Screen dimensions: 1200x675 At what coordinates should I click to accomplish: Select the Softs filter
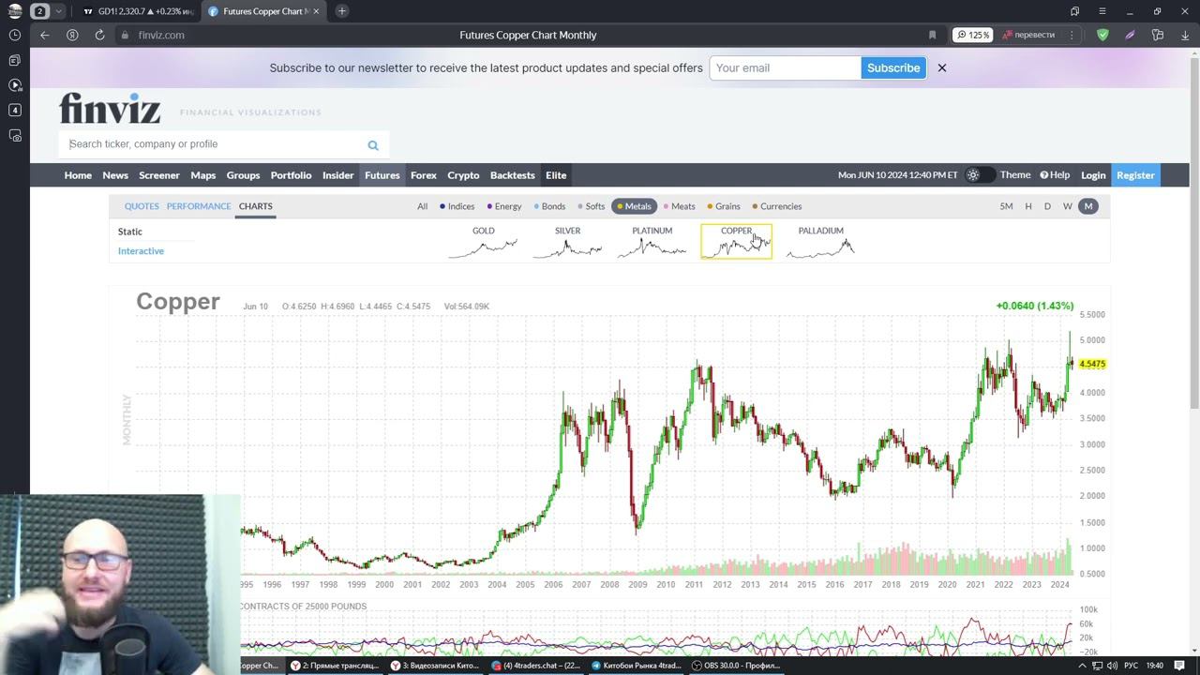click(x=592, y=206)
